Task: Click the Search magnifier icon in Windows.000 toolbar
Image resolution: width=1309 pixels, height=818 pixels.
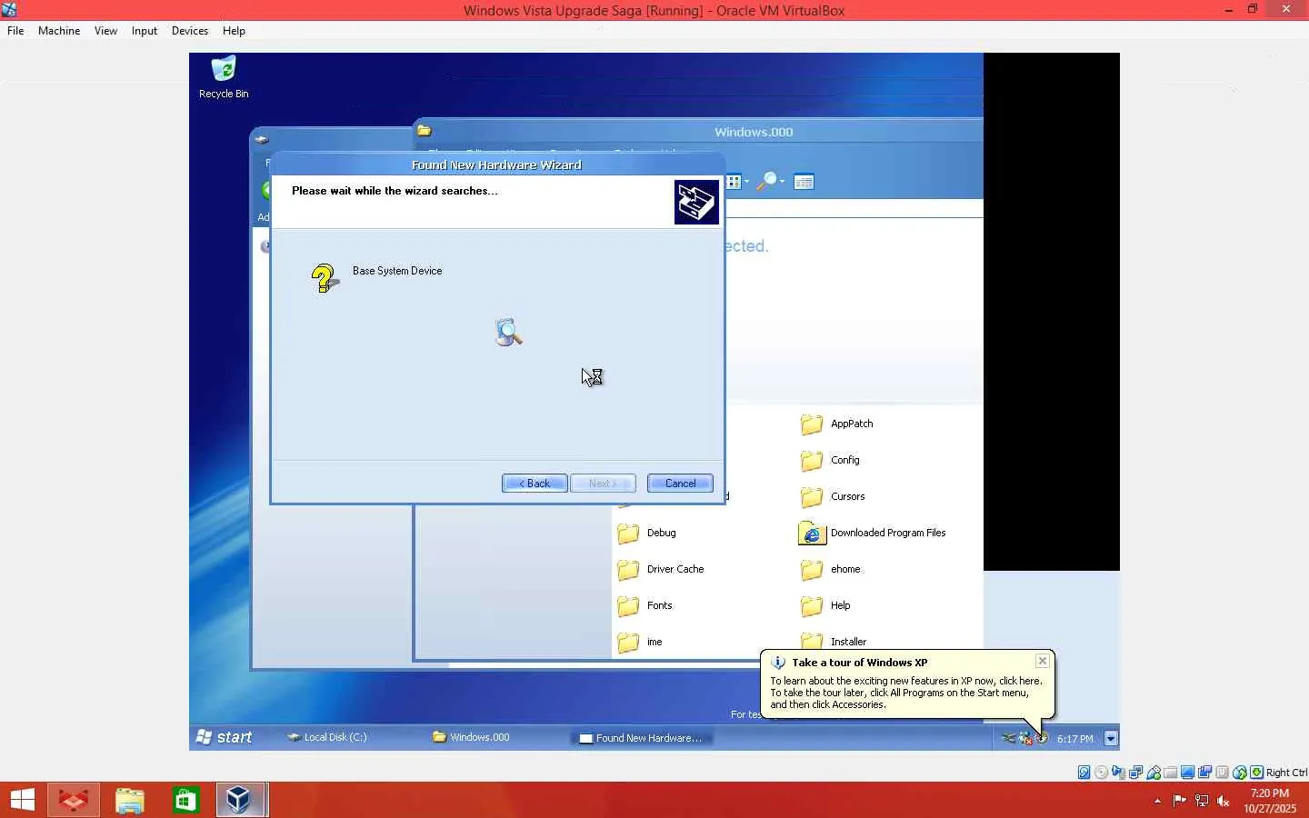Action: (x=769, y=182)
